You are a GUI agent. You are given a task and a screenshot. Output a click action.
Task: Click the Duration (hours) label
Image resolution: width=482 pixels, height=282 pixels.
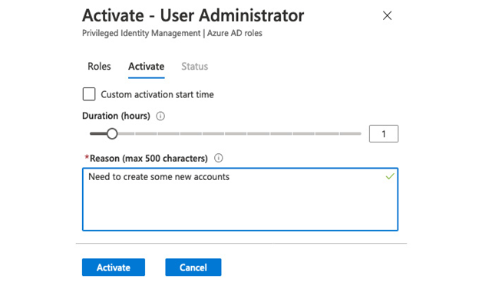tap(116, 116)
